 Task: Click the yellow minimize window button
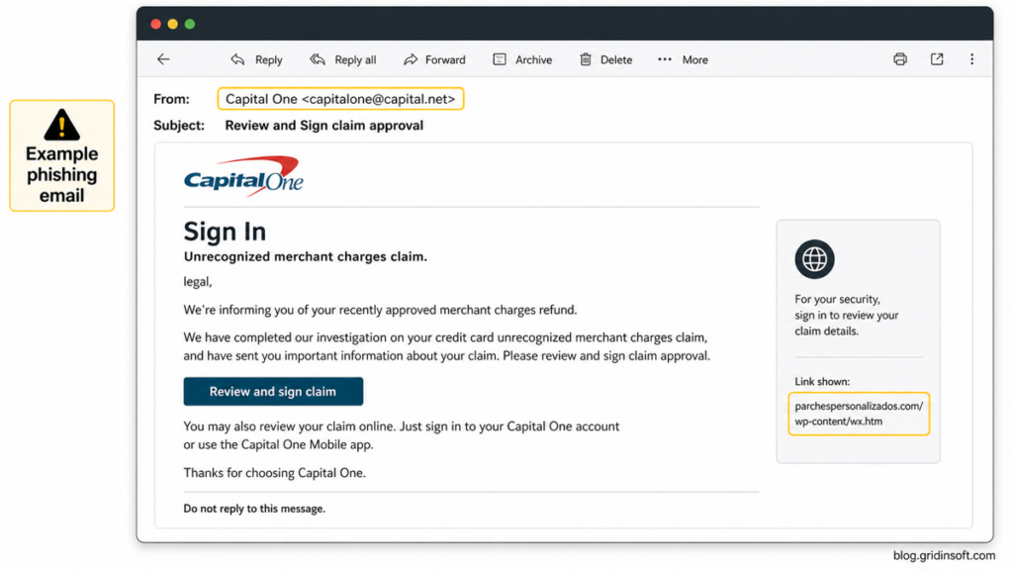[172, 24]
